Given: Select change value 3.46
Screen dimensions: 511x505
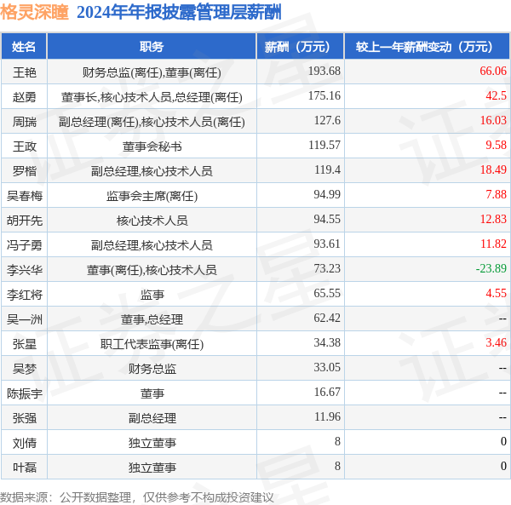Looking at the screenshot, I should [x=496, y=343].
